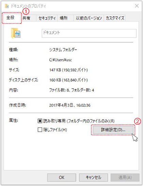Switch to the カスタマイズ tab

coord(115,18)
